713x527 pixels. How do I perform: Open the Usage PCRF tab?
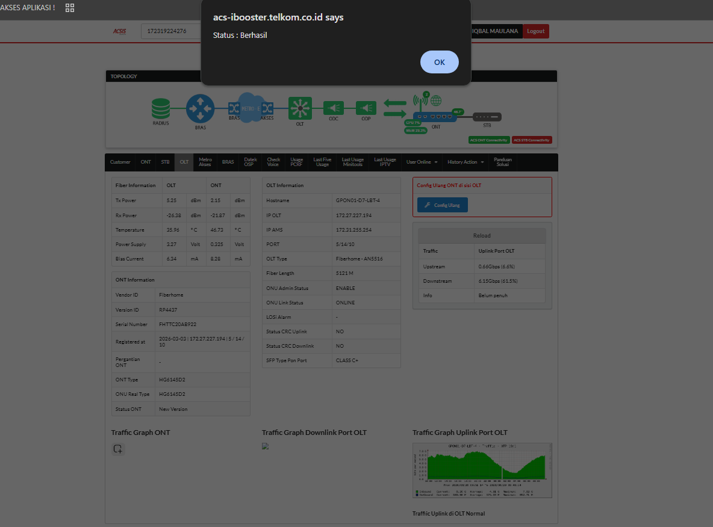[296, 162]
